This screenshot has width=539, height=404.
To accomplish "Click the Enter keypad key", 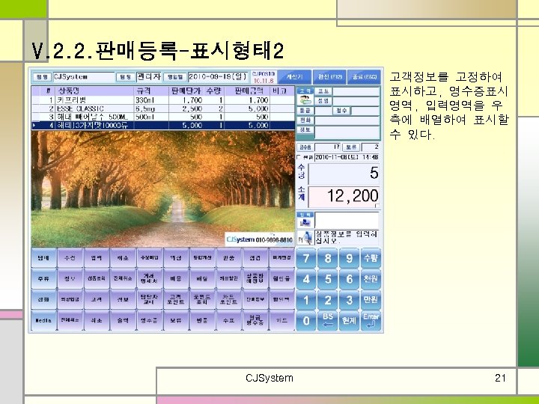I will coord(371,320).
